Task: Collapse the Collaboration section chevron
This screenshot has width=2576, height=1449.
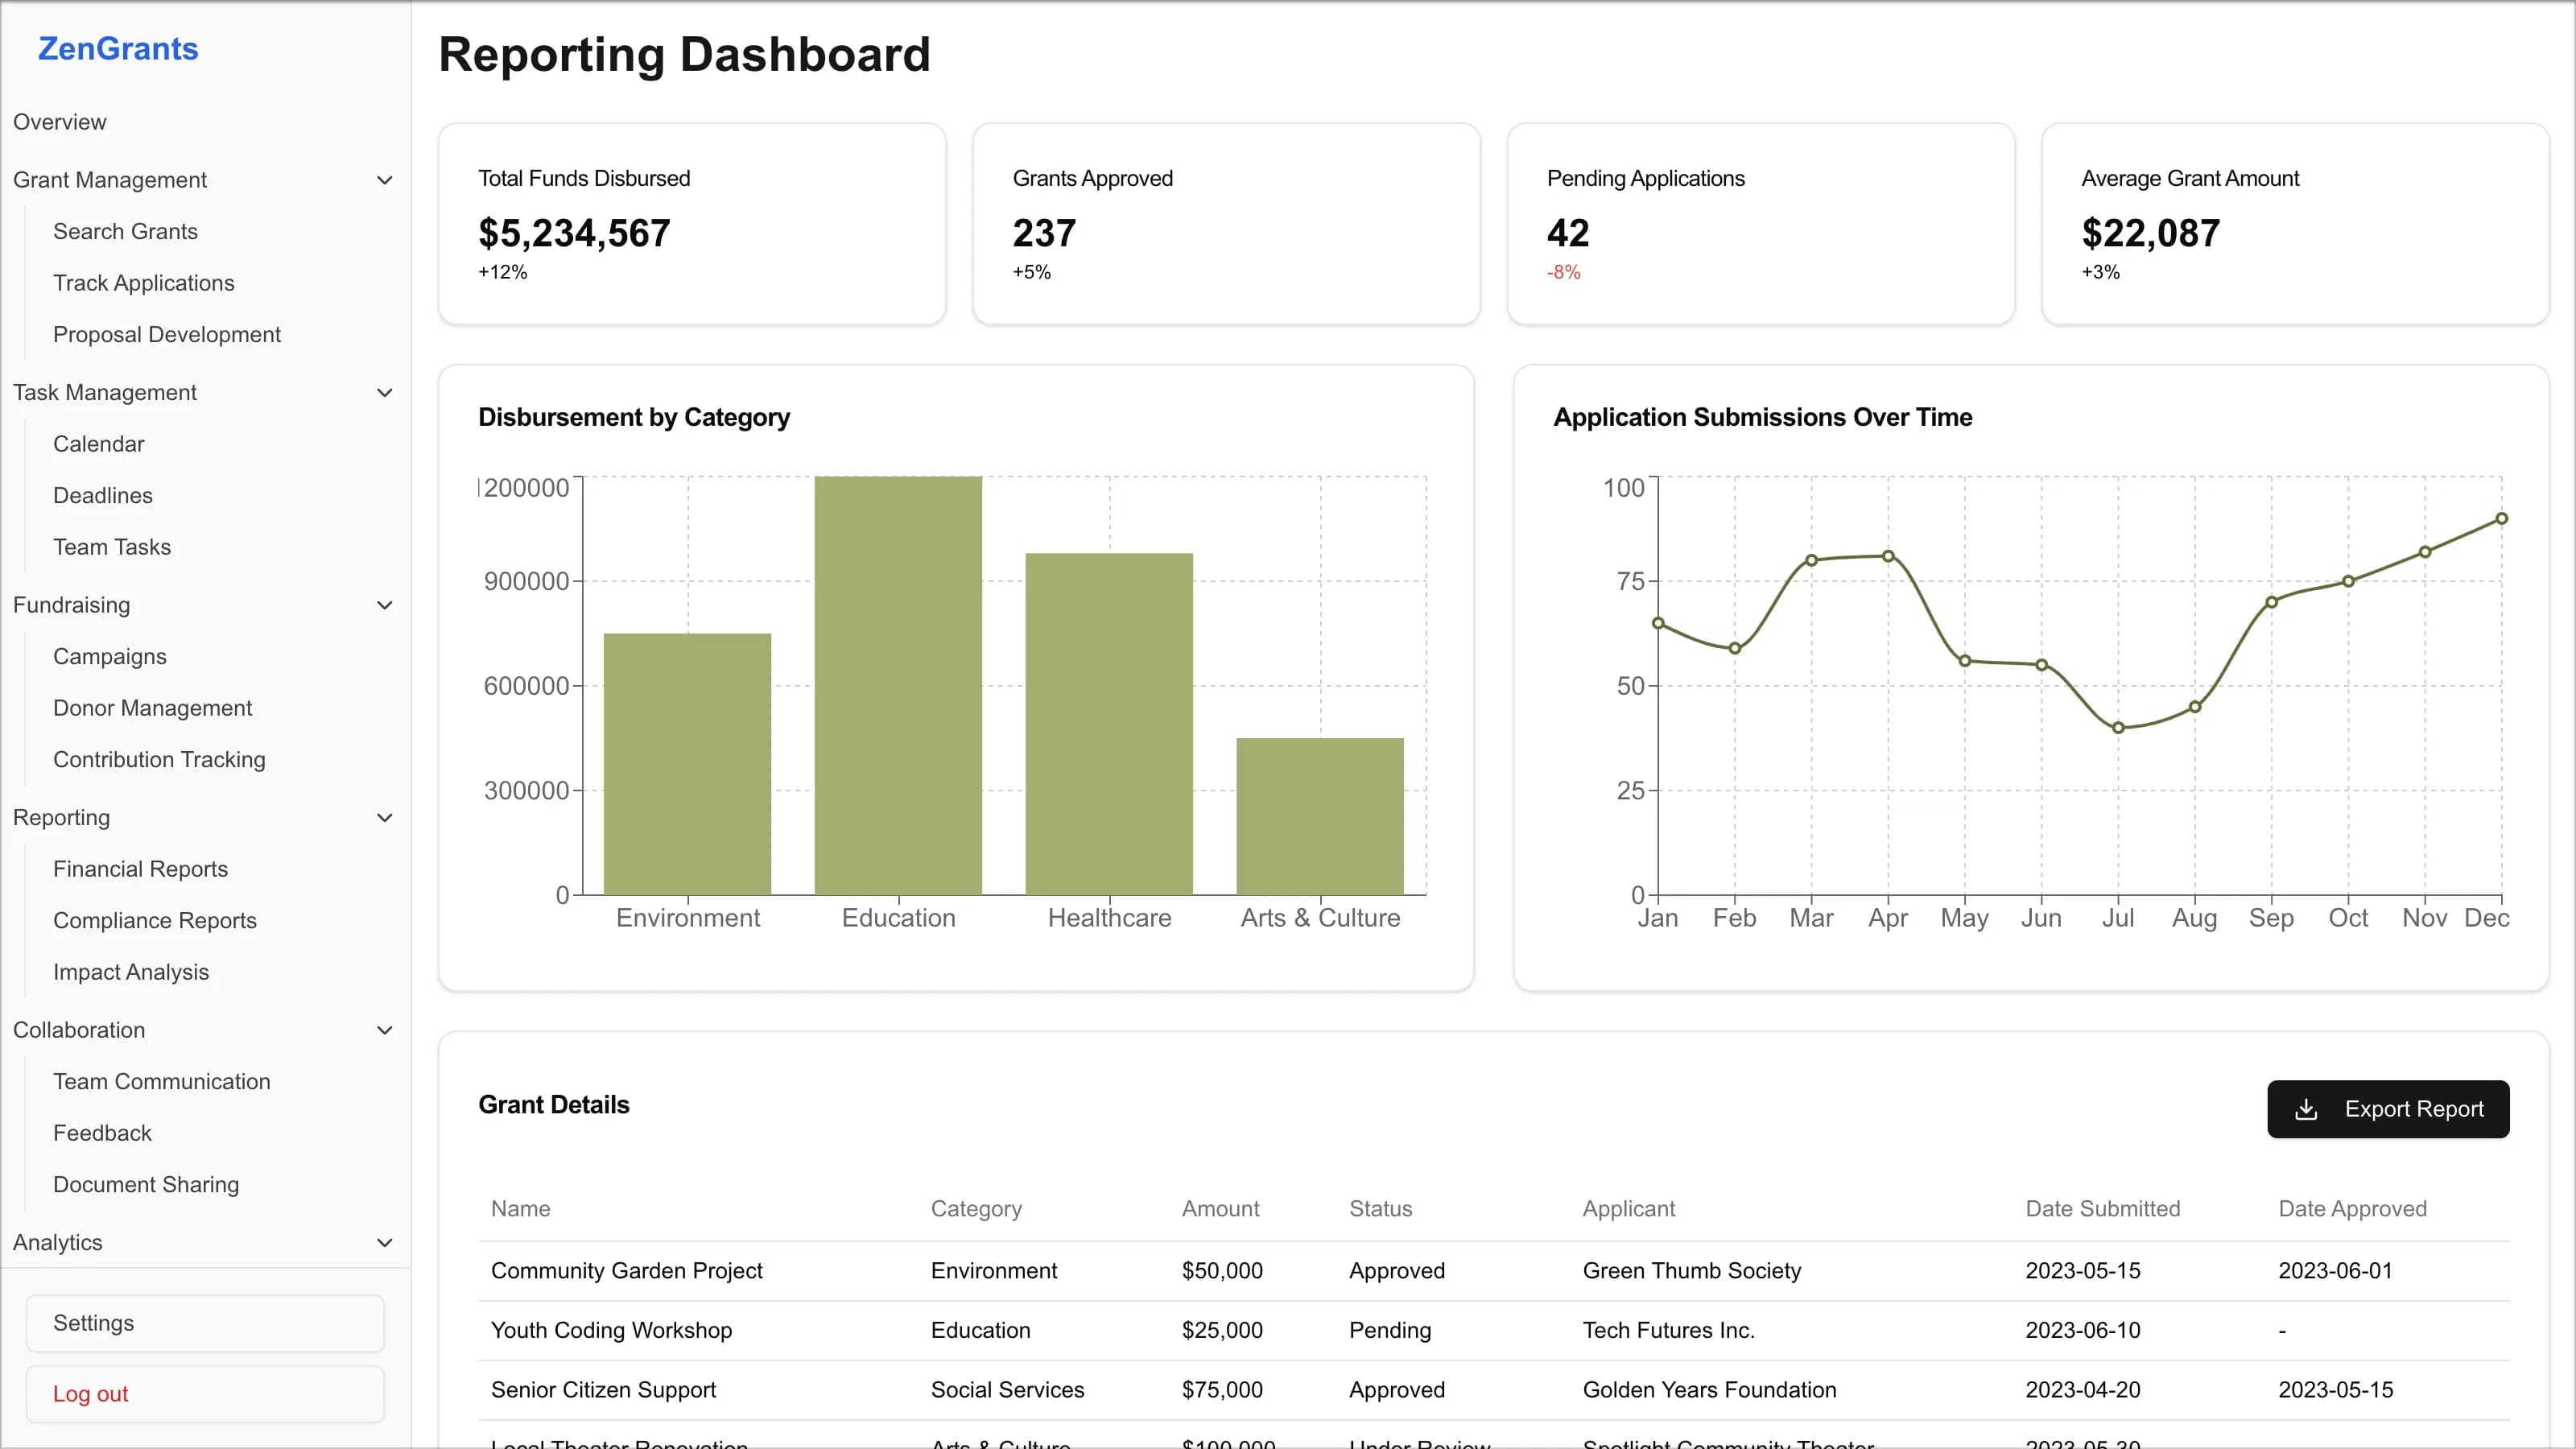Action: pos(384,1030)
